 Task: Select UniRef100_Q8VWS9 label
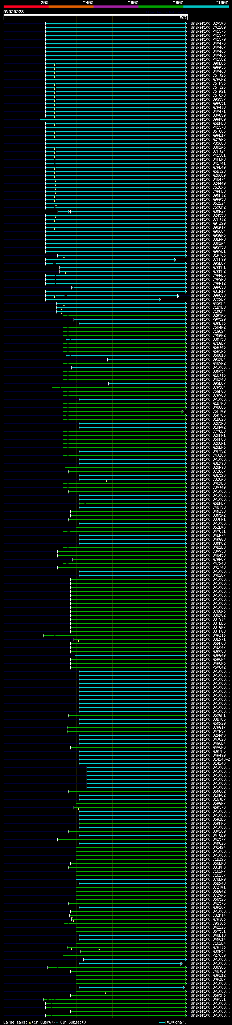pyautogui.click(x=208, y=115)
